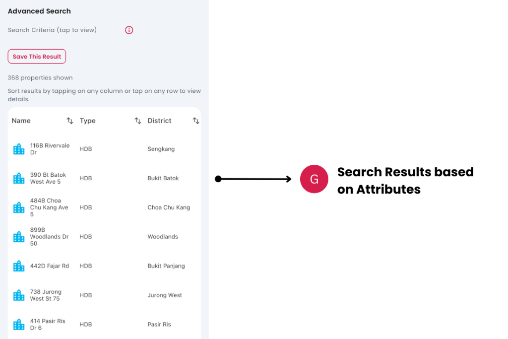Sort results by the Type column arrows

point(138,121)
